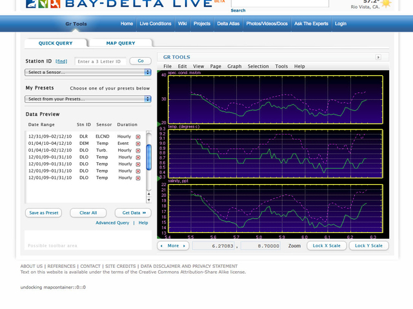Open the Site Credits footer link

[121, 266]
